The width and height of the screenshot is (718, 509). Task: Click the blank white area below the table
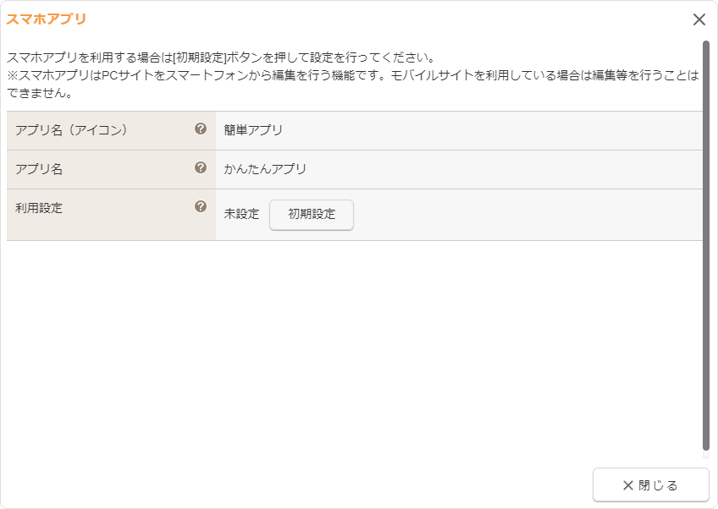pyautogui.click(x=356, y=355)
